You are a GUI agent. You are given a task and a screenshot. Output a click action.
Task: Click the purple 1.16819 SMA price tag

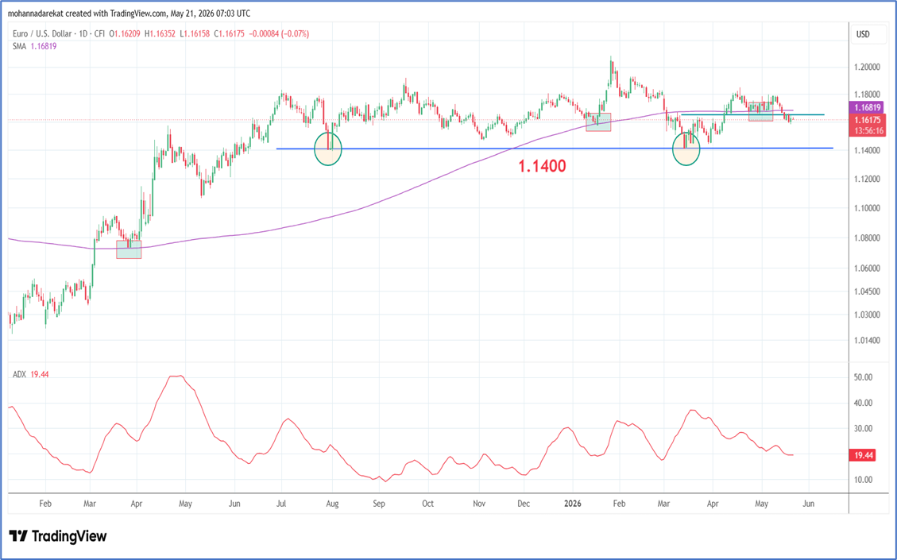[x=868, y=107]
